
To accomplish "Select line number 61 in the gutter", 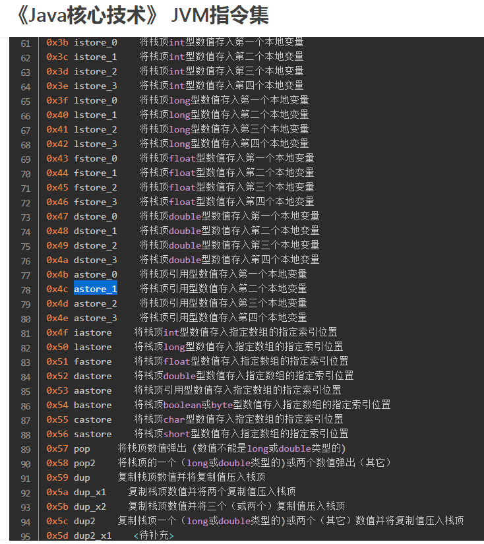I will [26, 44].
